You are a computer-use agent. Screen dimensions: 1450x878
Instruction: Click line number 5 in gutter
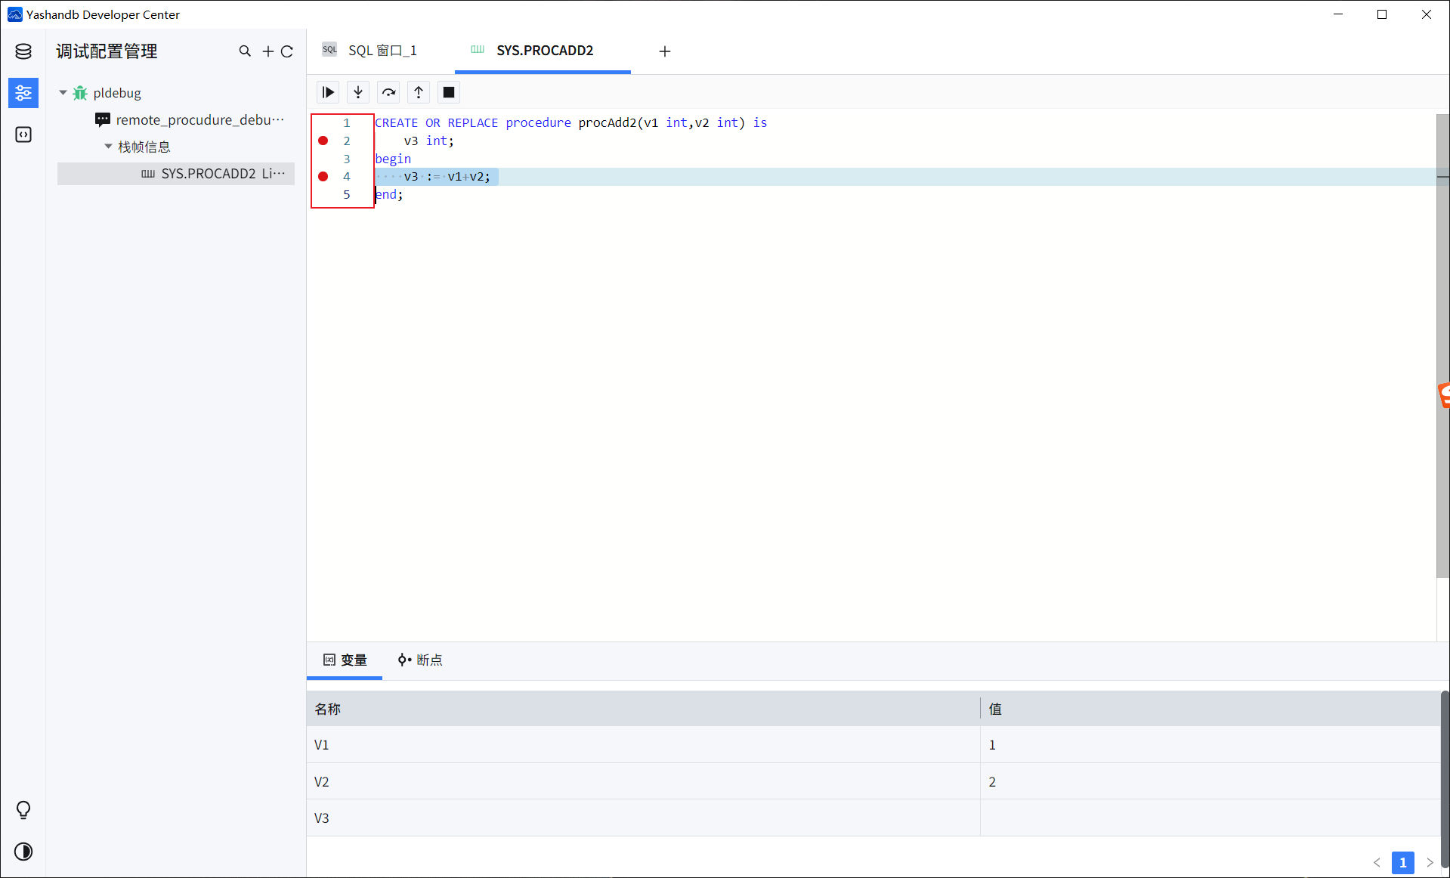(347, 194)
